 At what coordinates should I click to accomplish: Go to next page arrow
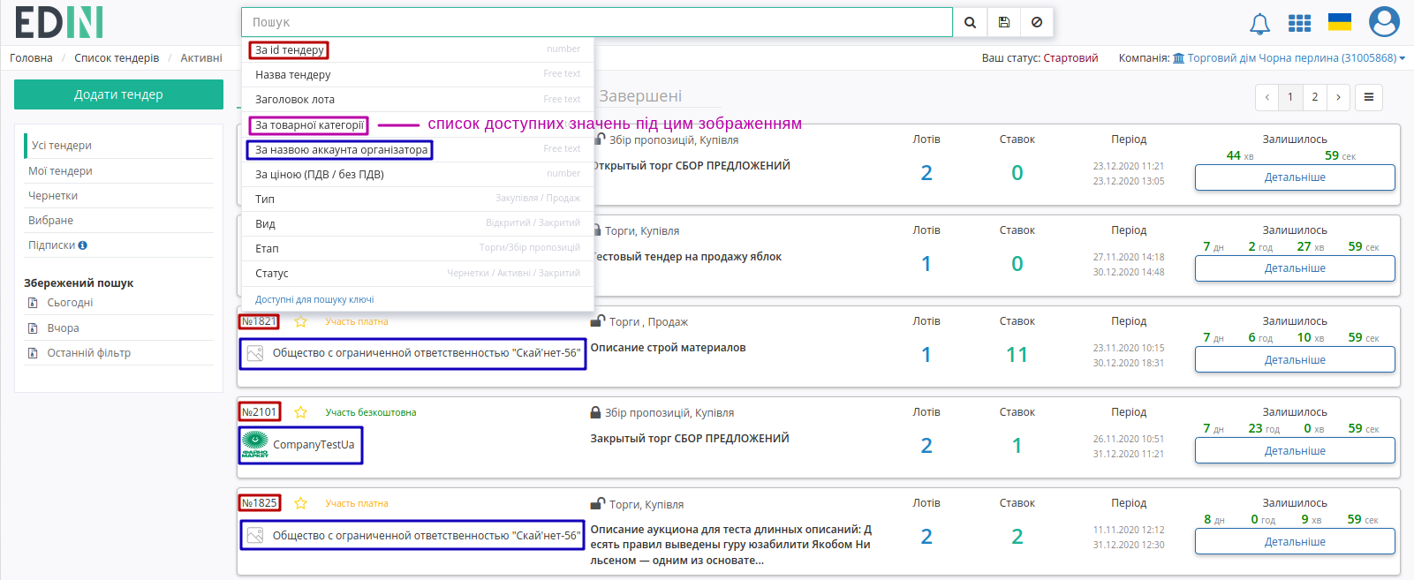pos(1339,97)
